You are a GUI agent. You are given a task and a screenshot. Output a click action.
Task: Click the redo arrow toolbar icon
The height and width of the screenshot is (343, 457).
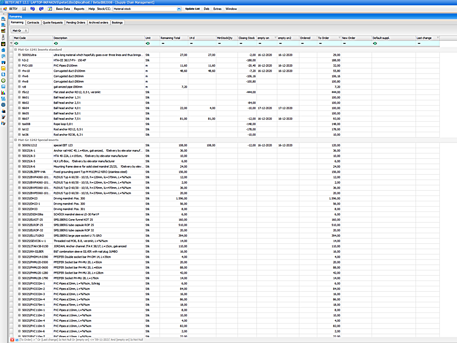click(x=41, y=8)
